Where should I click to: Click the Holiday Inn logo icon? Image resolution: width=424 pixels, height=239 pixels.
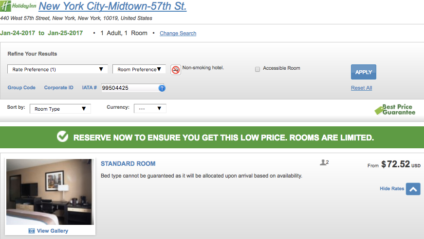coord(18,6)
